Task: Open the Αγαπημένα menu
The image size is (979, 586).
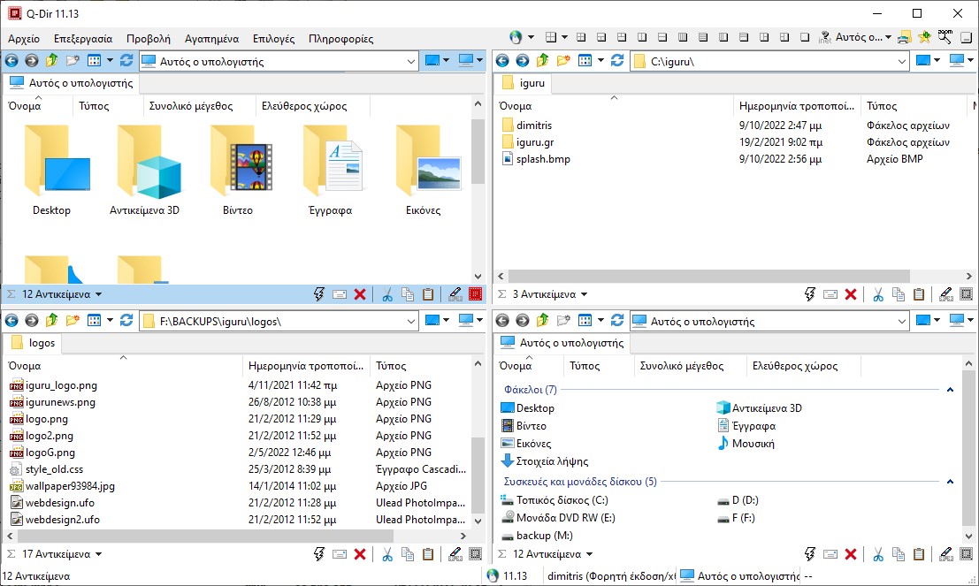Action: click(211, 39)
